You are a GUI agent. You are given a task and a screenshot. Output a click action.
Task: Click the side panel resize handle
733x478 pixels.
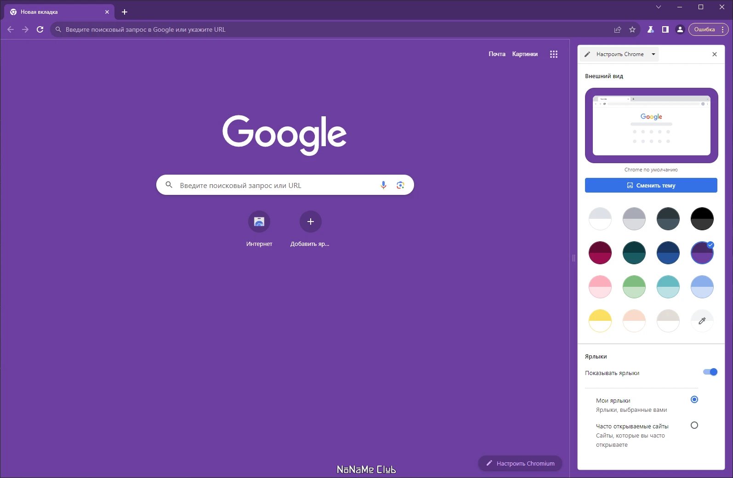[574, 258]
